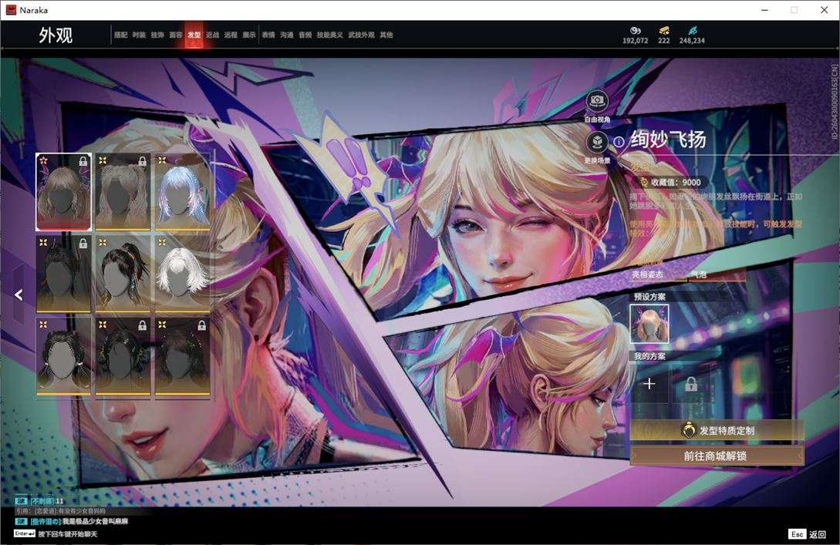Switch to the 时装 tab
The image size is (840, 545).
139,35
